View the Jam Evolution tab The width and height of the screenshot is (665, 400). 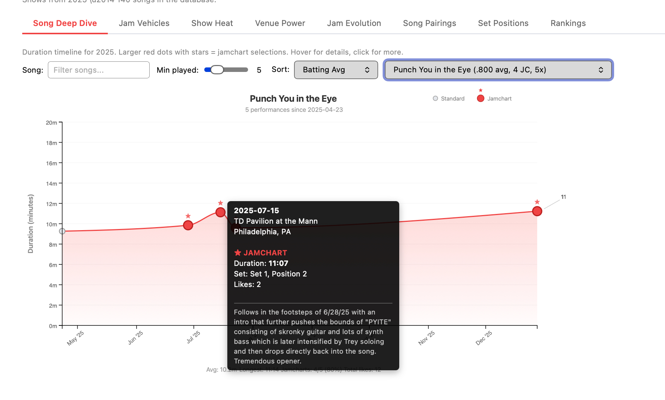tap(354, 23)
